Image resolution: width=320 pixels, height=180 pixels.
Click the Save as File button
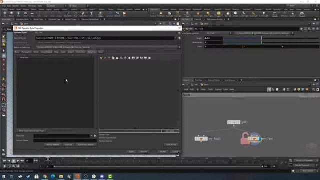coord(171,145)
